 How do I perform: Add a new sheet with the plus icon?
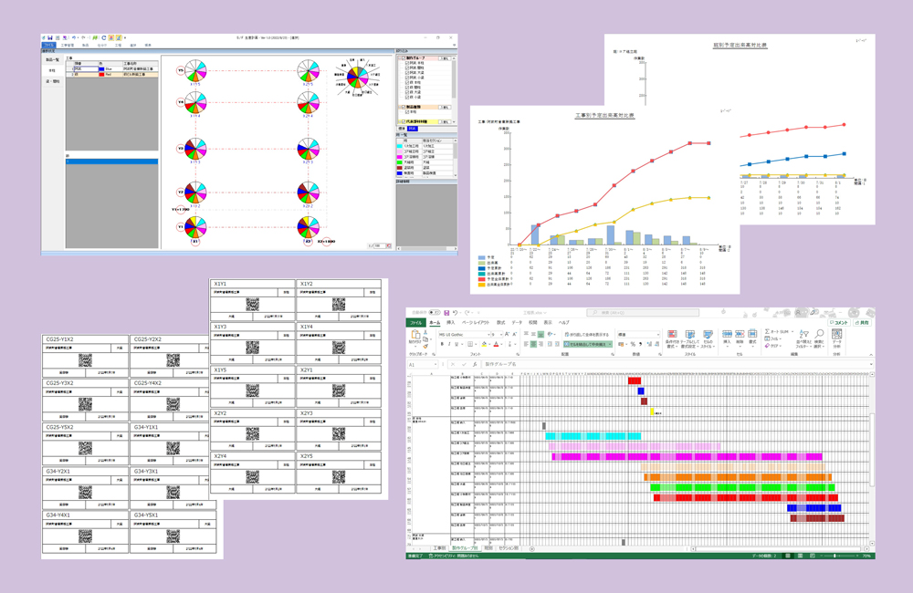click(x=531, y=549)
